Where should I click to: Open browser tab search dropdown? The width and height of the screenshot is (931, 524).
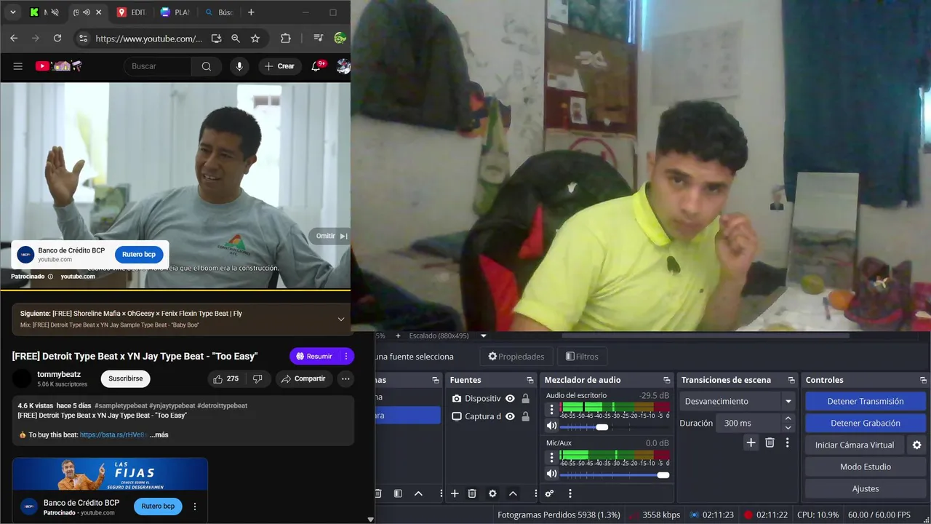12,12
